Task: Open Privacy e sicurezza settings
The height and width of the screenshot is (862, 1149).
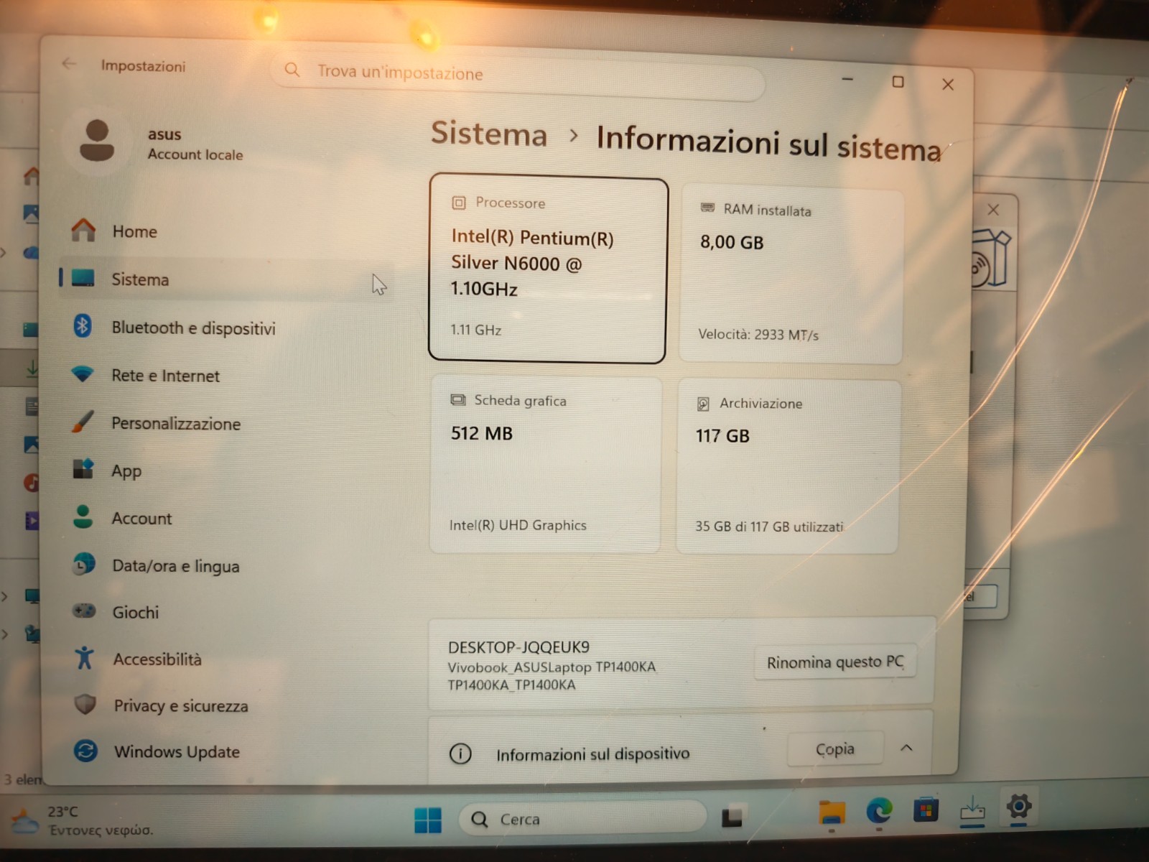Action: coord(226,705)
